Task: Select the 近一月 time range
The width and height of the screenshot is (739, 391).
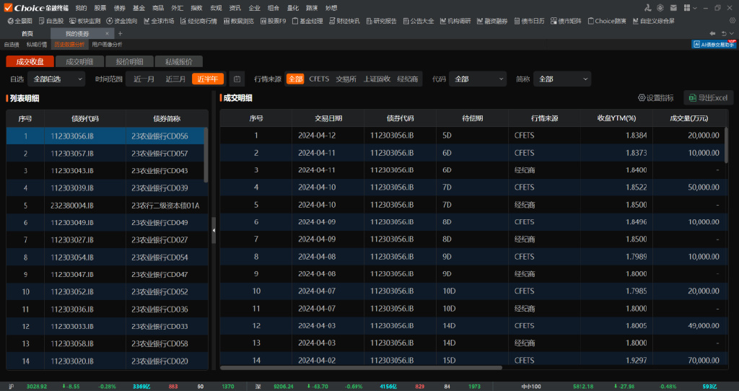Action: coord(144,79)
